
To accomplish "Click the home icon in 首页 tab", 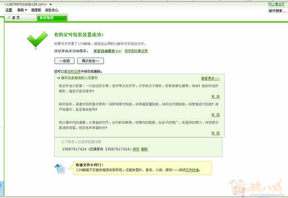I will [x=9, y=17].
